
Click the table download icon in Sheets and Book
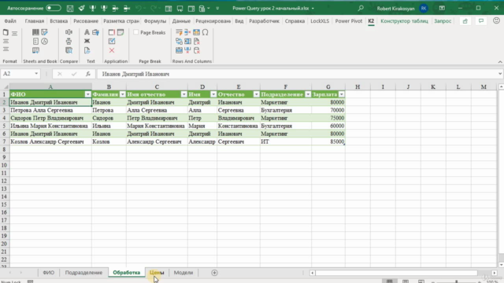click(x=35, y=50)
